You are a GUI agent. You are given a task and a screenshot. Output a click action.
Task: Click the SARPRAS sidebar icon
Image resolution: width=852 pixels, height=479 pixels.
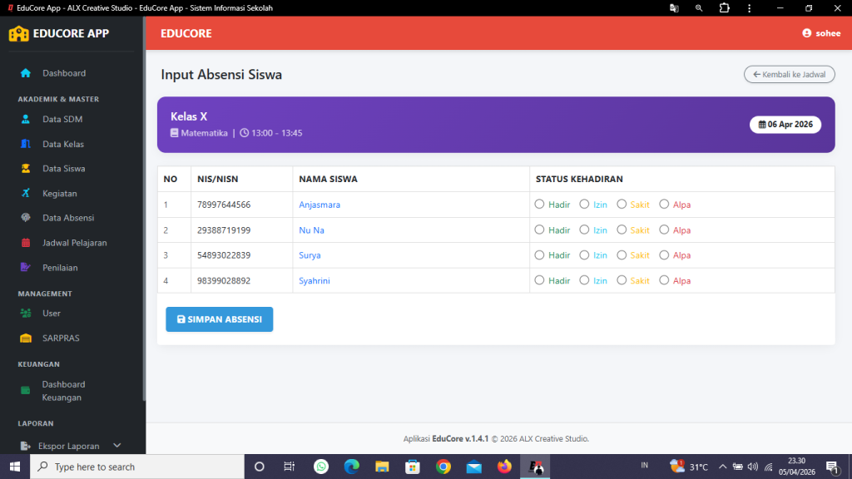26,338
